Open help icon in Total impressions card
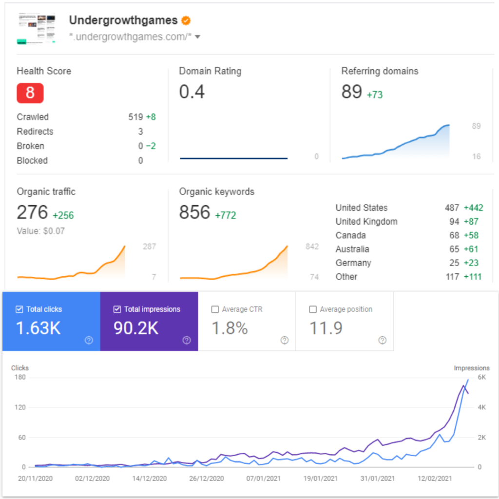 point(187,340)
